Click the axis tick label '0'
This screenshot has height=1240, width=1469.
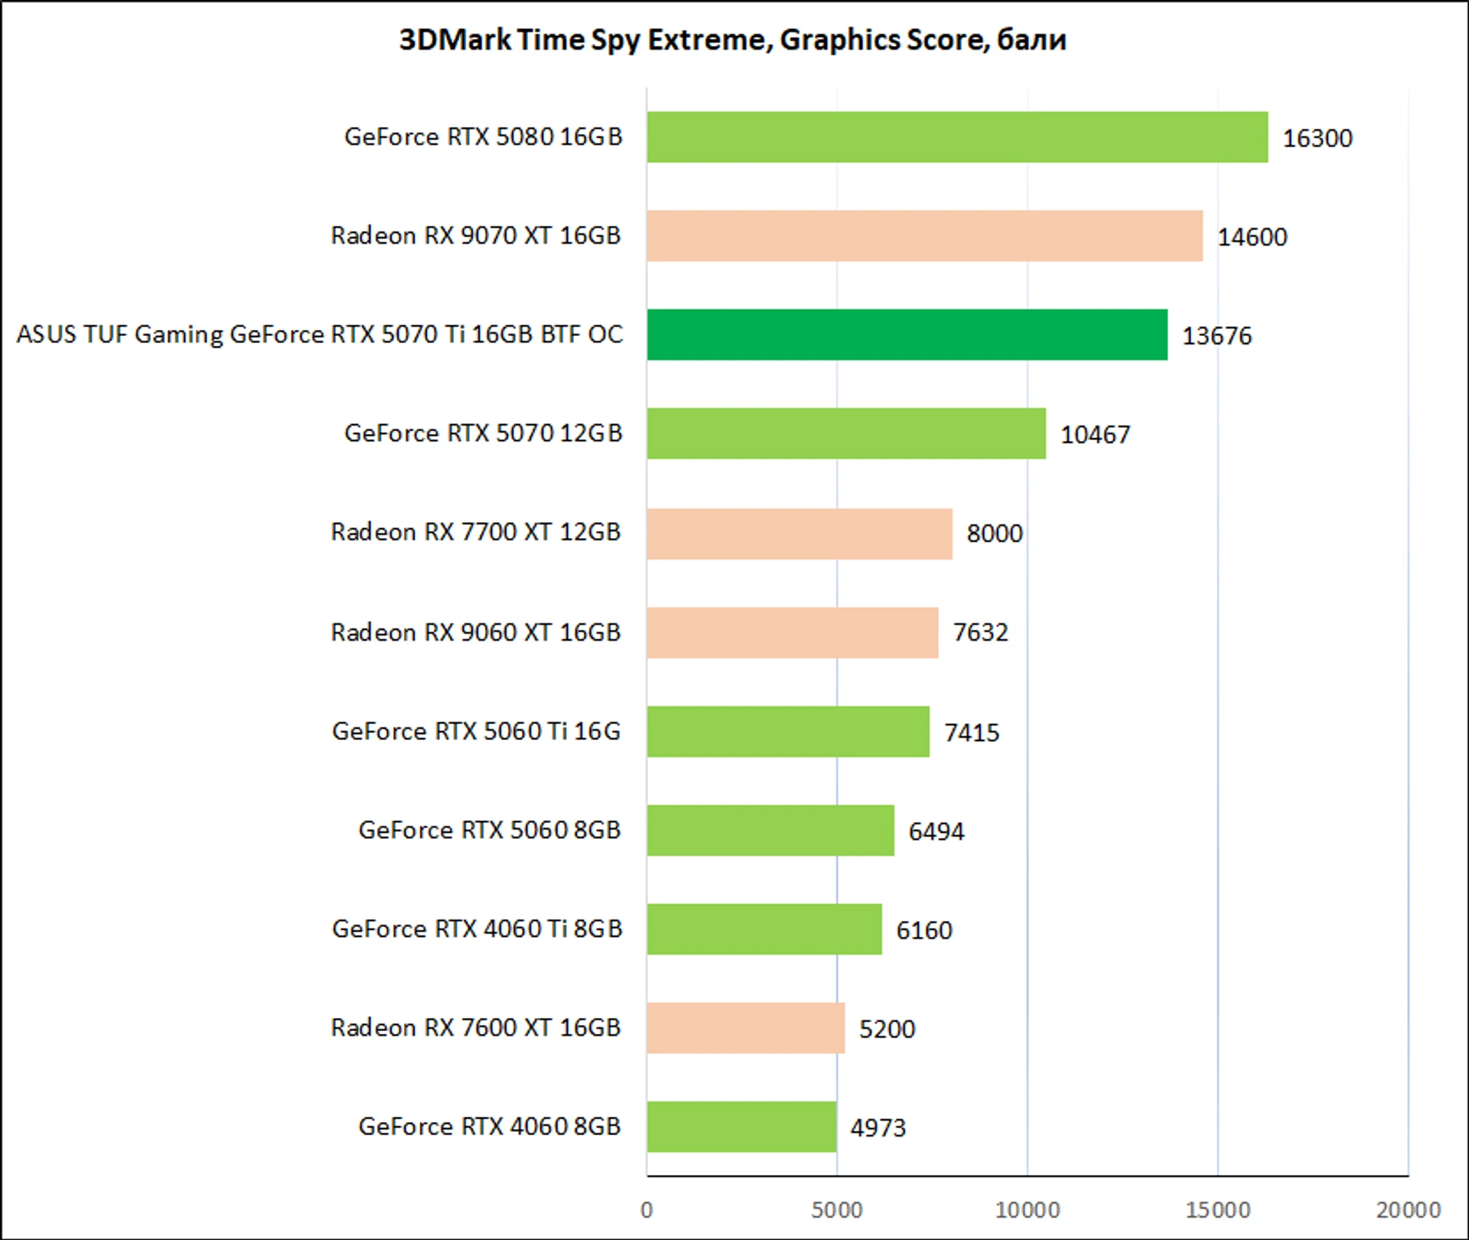pos(647,1210)
